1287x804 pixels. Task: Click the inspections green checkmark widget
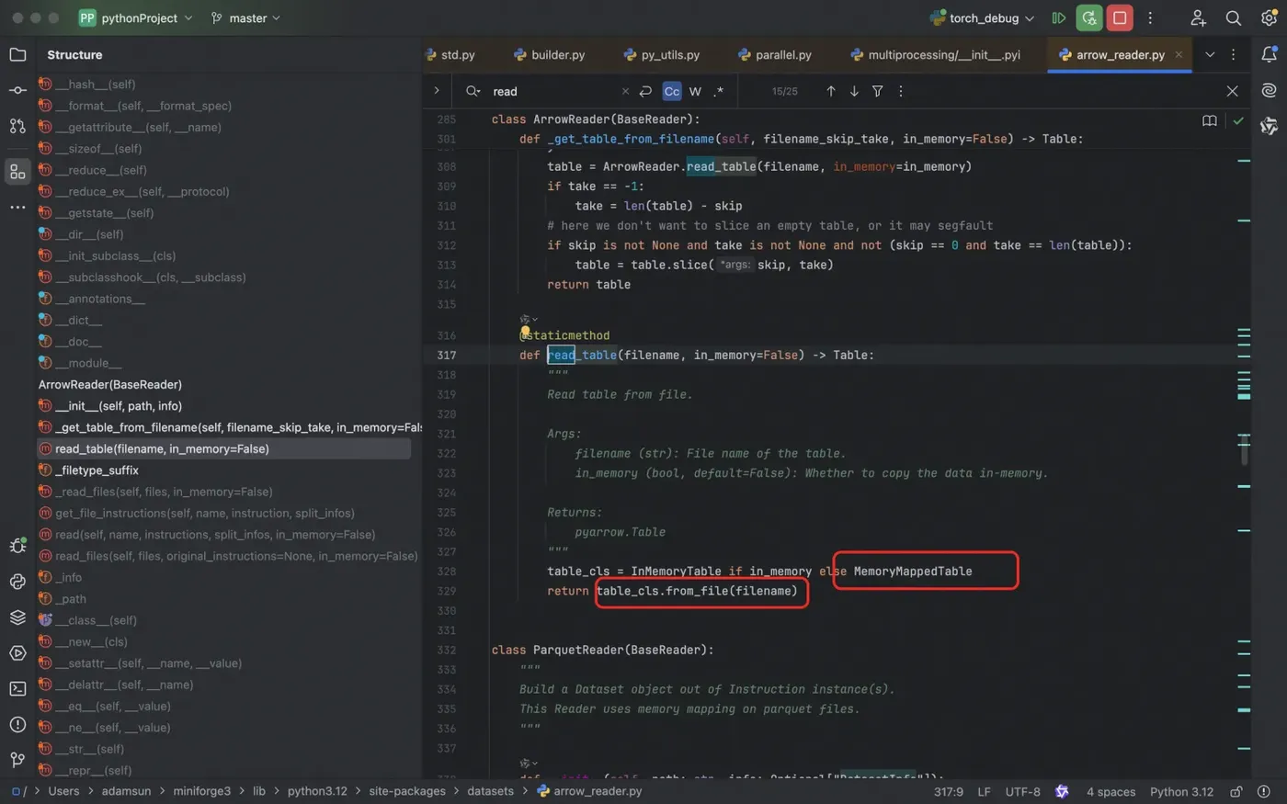1238,120
